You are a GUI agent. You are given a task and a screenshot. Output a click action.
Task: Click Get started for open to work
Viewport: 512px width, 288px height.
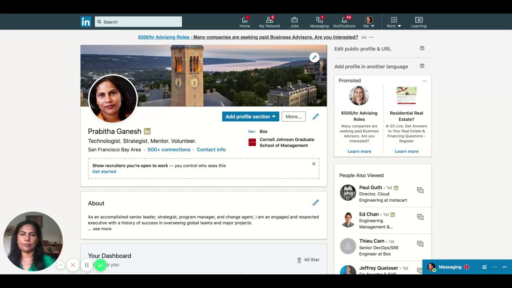point(104,172)
